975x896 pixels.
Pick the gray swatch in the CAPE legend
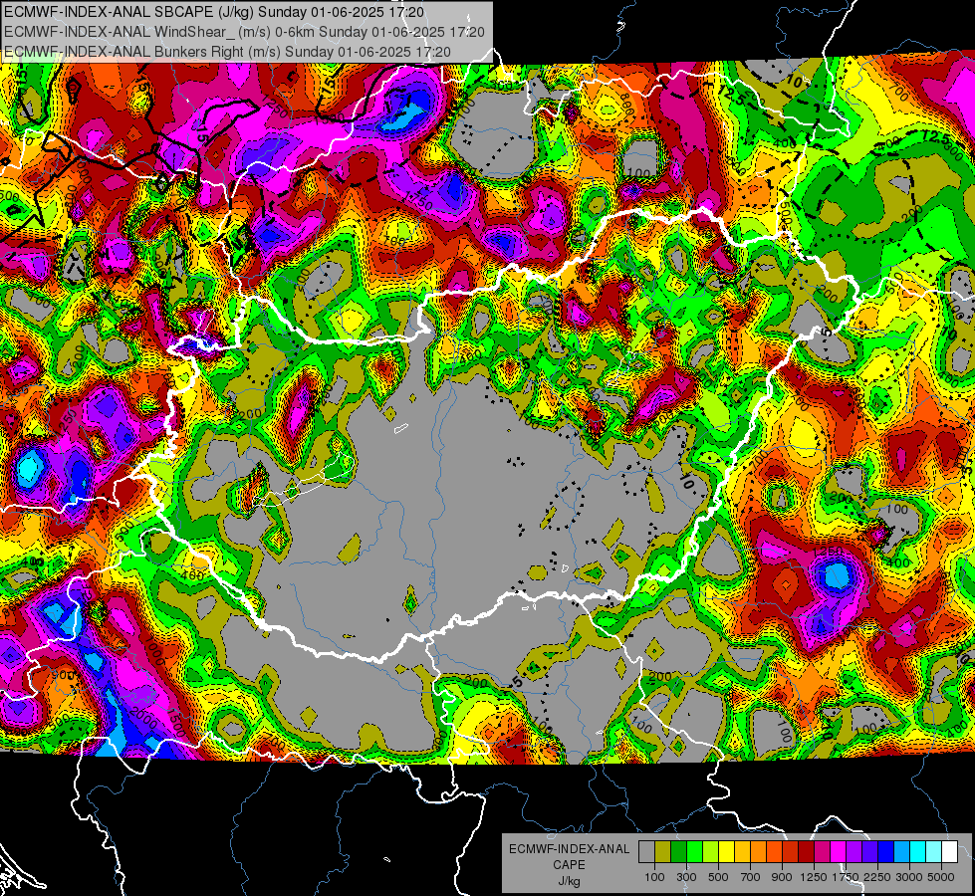(x=646, y=852)
